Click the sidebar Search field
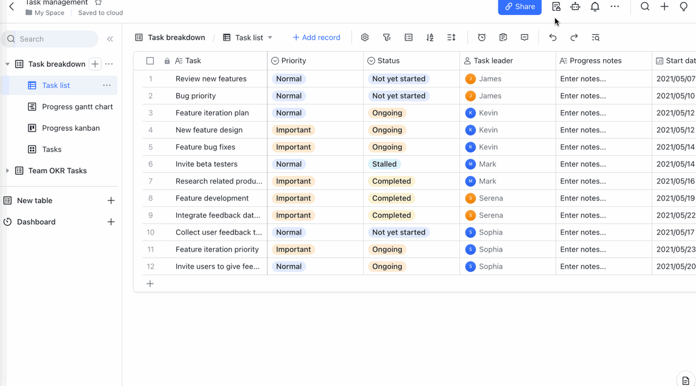The width and height of the screenshot is (696, 386). [52, 39]
